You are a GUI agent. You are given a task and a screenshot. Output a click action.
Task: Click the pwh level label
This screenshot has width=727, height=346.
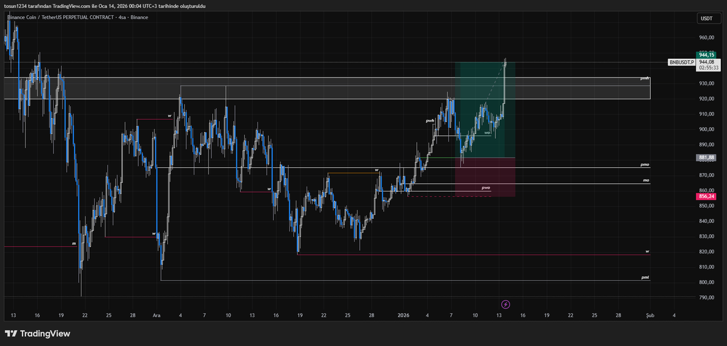430,121
